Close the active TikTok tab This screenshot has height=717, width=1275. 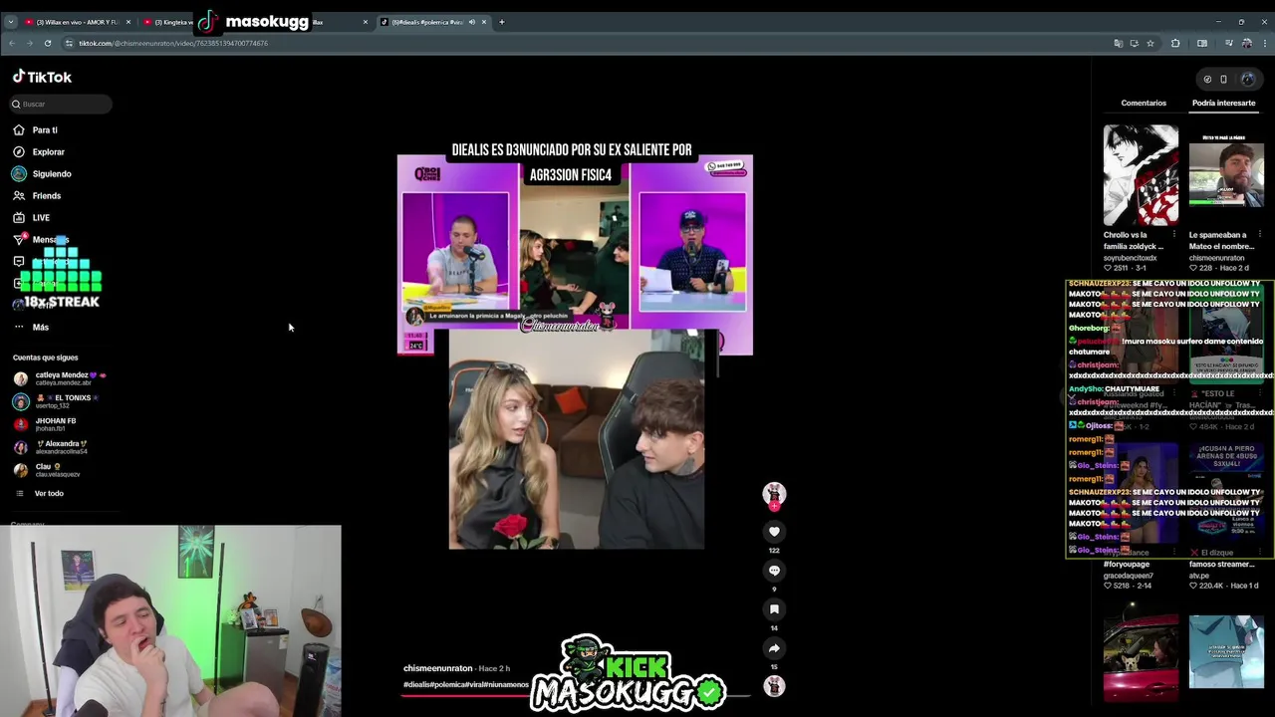click(x=484, y=22)
